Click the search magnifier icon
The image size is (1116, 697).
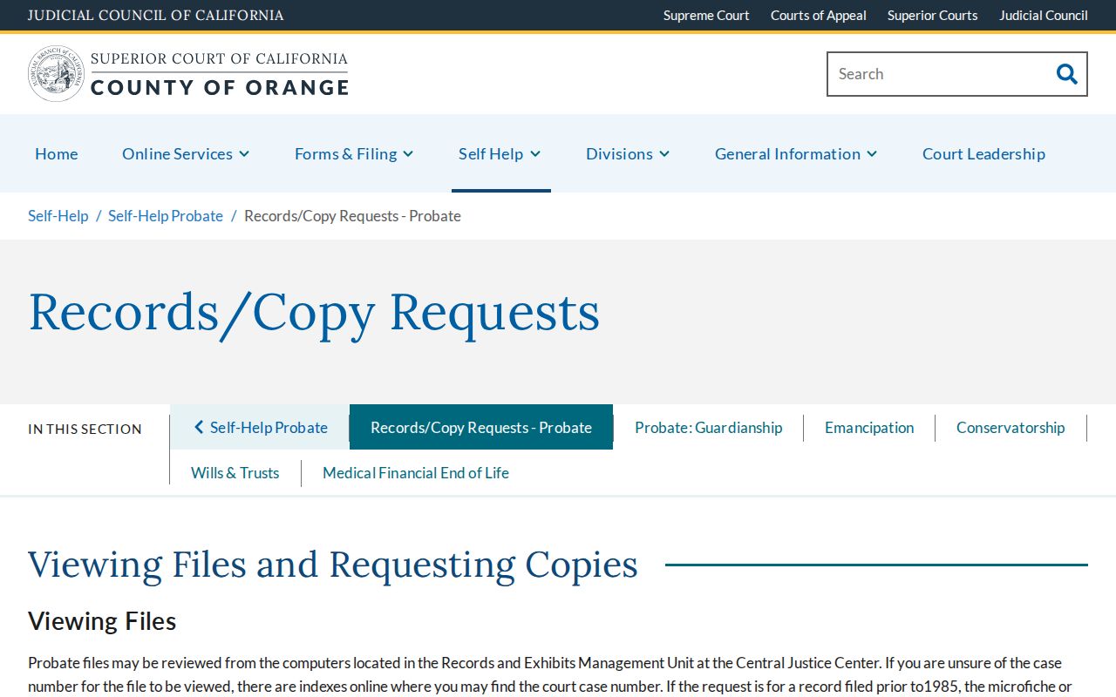coord(1066,74)
